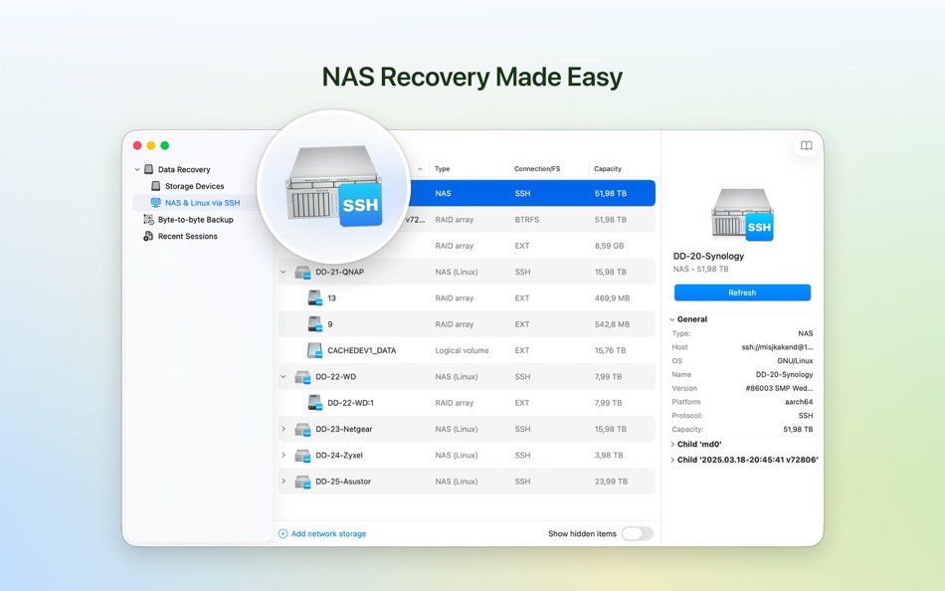
Task: Toggle visibility of hidden storage items
Action: pyautogui.click(x=638, y=533)
